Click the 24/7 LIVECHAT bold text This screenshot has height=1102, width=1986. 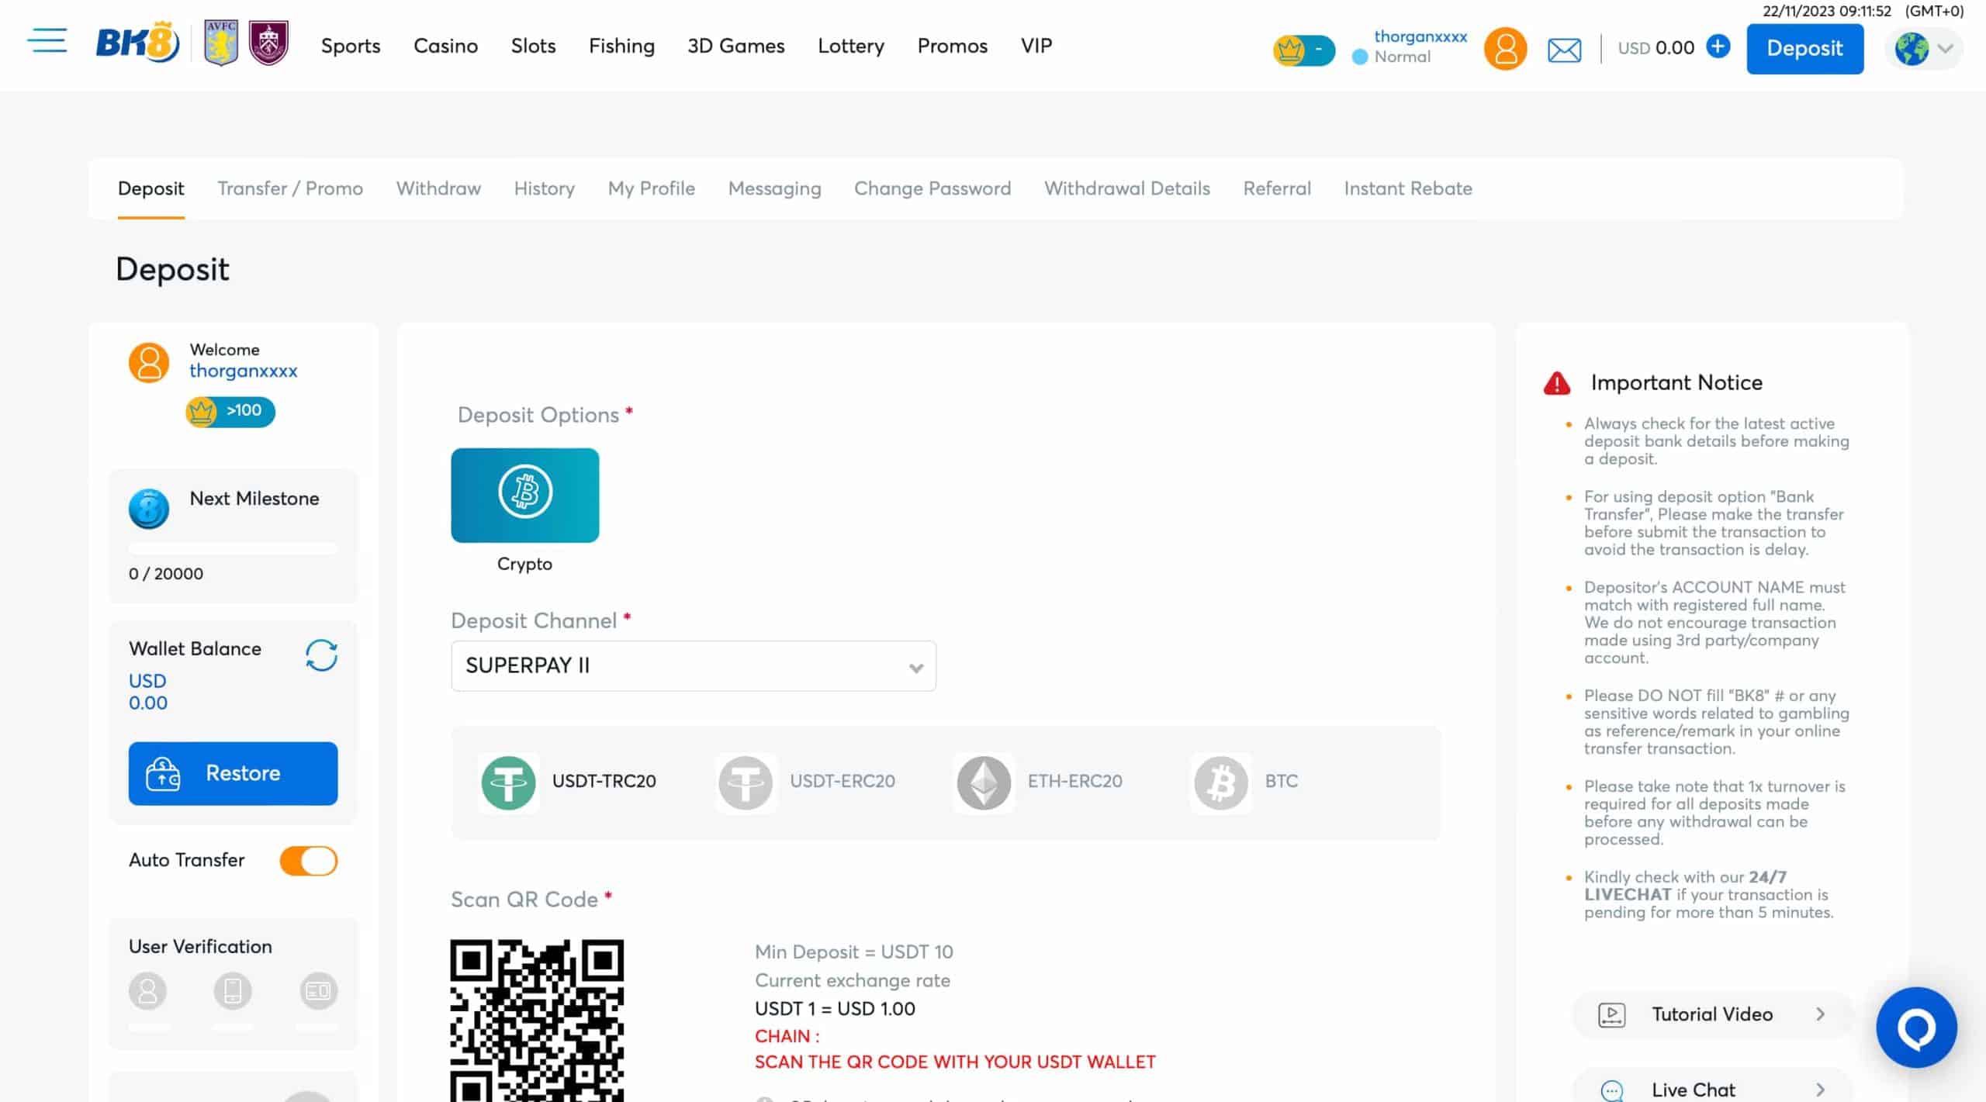[x=1685, y=886]
